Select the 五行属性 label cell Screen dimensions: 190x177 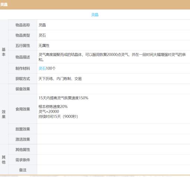click(23, 45)
